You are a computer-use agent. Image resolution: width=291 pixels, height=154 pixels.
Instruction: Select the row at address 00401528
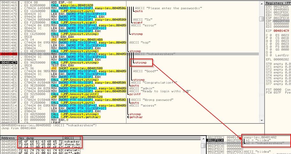pos(130,117)
